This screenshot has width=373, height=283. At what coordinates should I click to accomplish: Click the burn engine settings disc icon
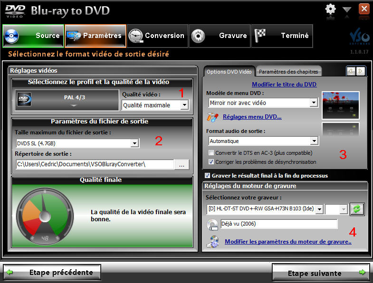[x=213, y=242]
